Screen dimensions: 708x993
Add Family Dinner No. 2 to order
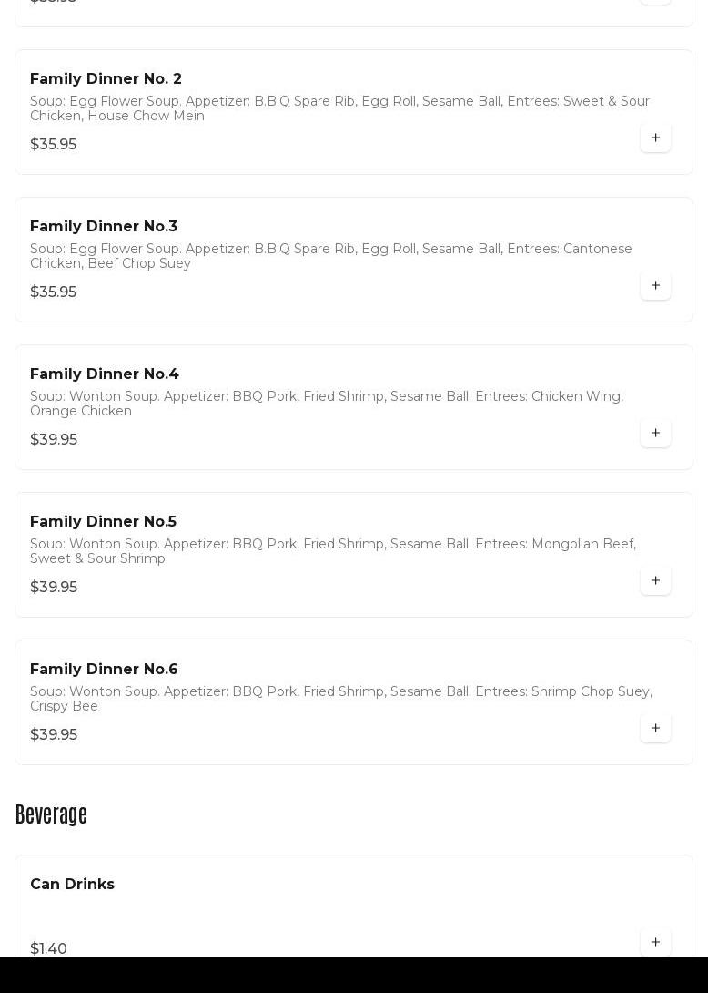(x=655, y=138)
